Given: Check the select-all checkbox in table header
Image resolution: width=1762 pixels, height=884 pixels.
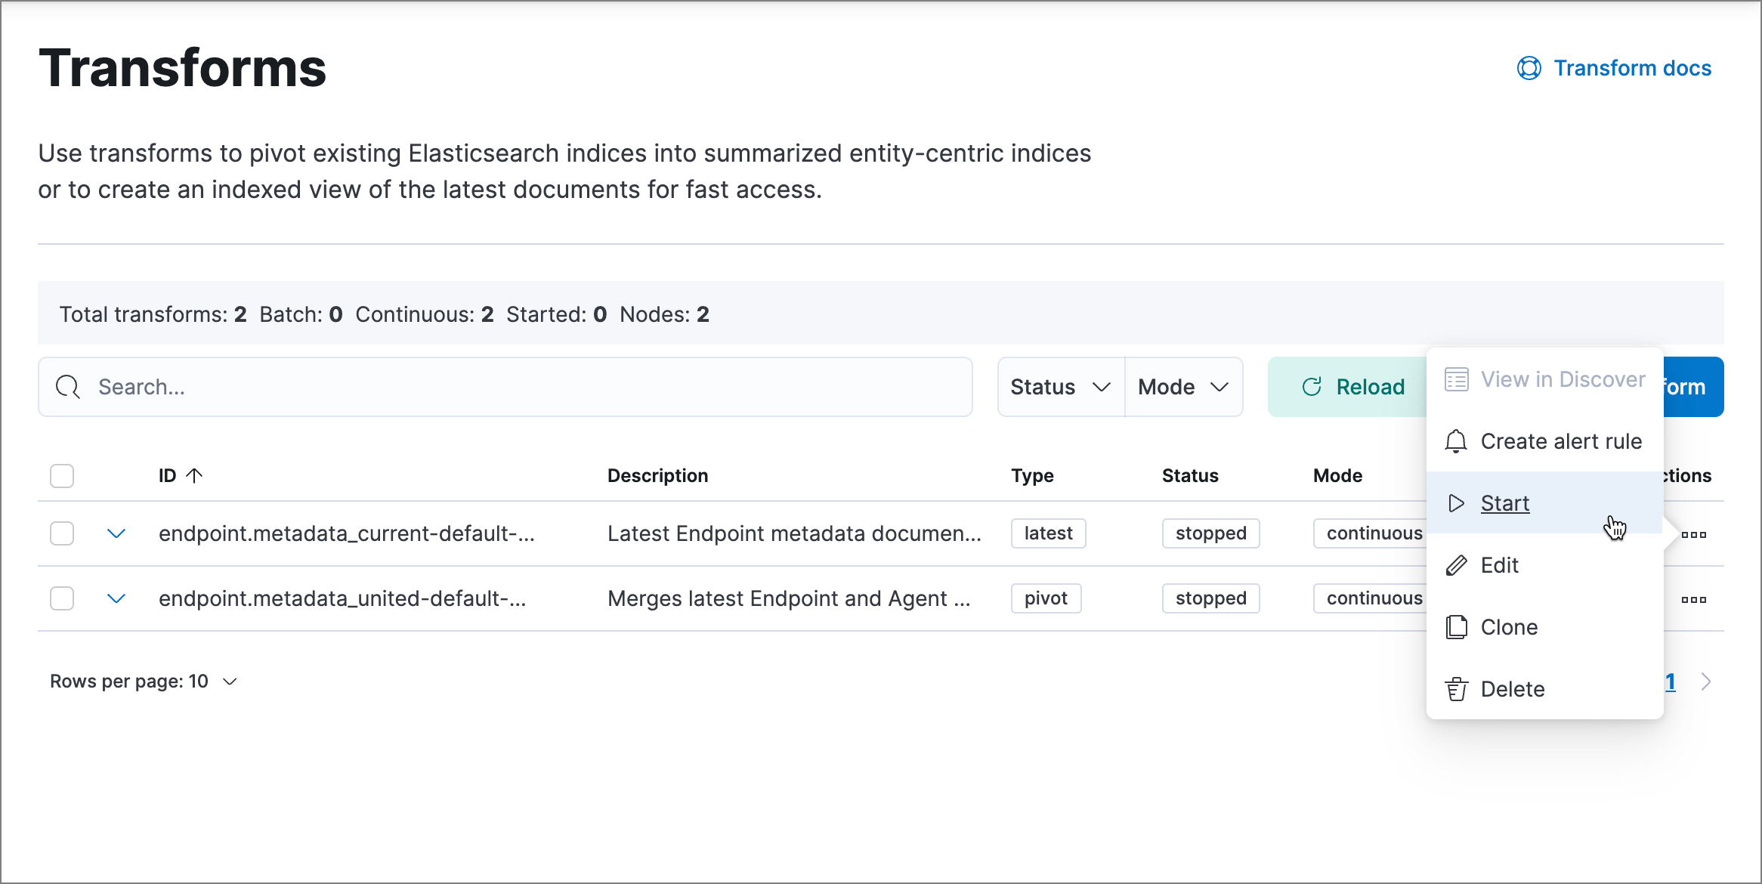Looking at the screenshot, I should click(x=61, y=475).
